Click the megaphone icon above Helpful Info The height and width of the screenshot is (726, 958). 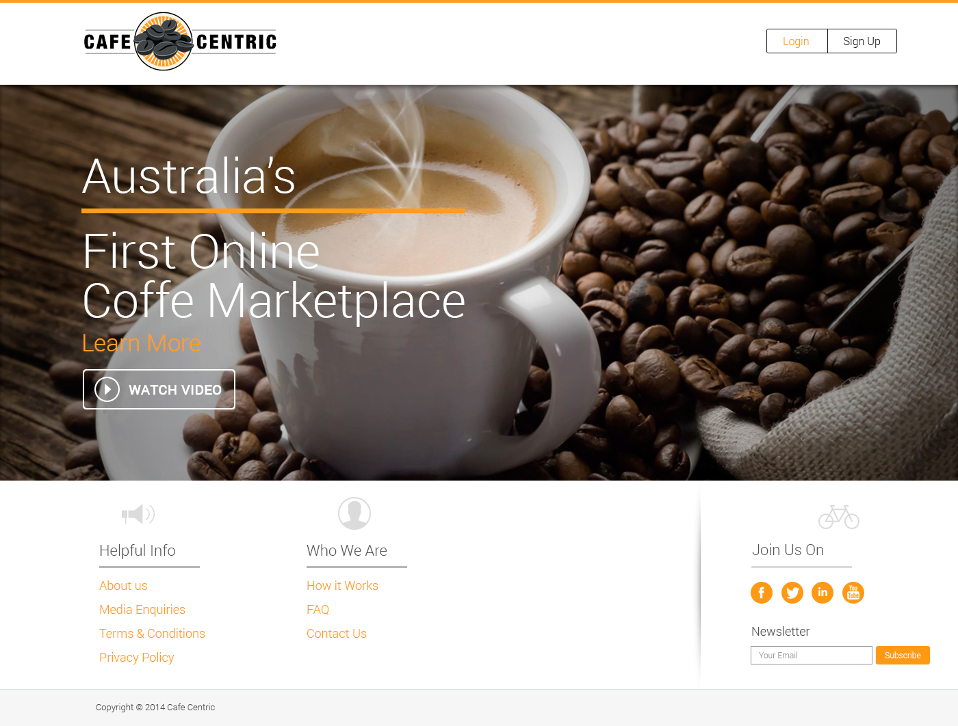138,514
